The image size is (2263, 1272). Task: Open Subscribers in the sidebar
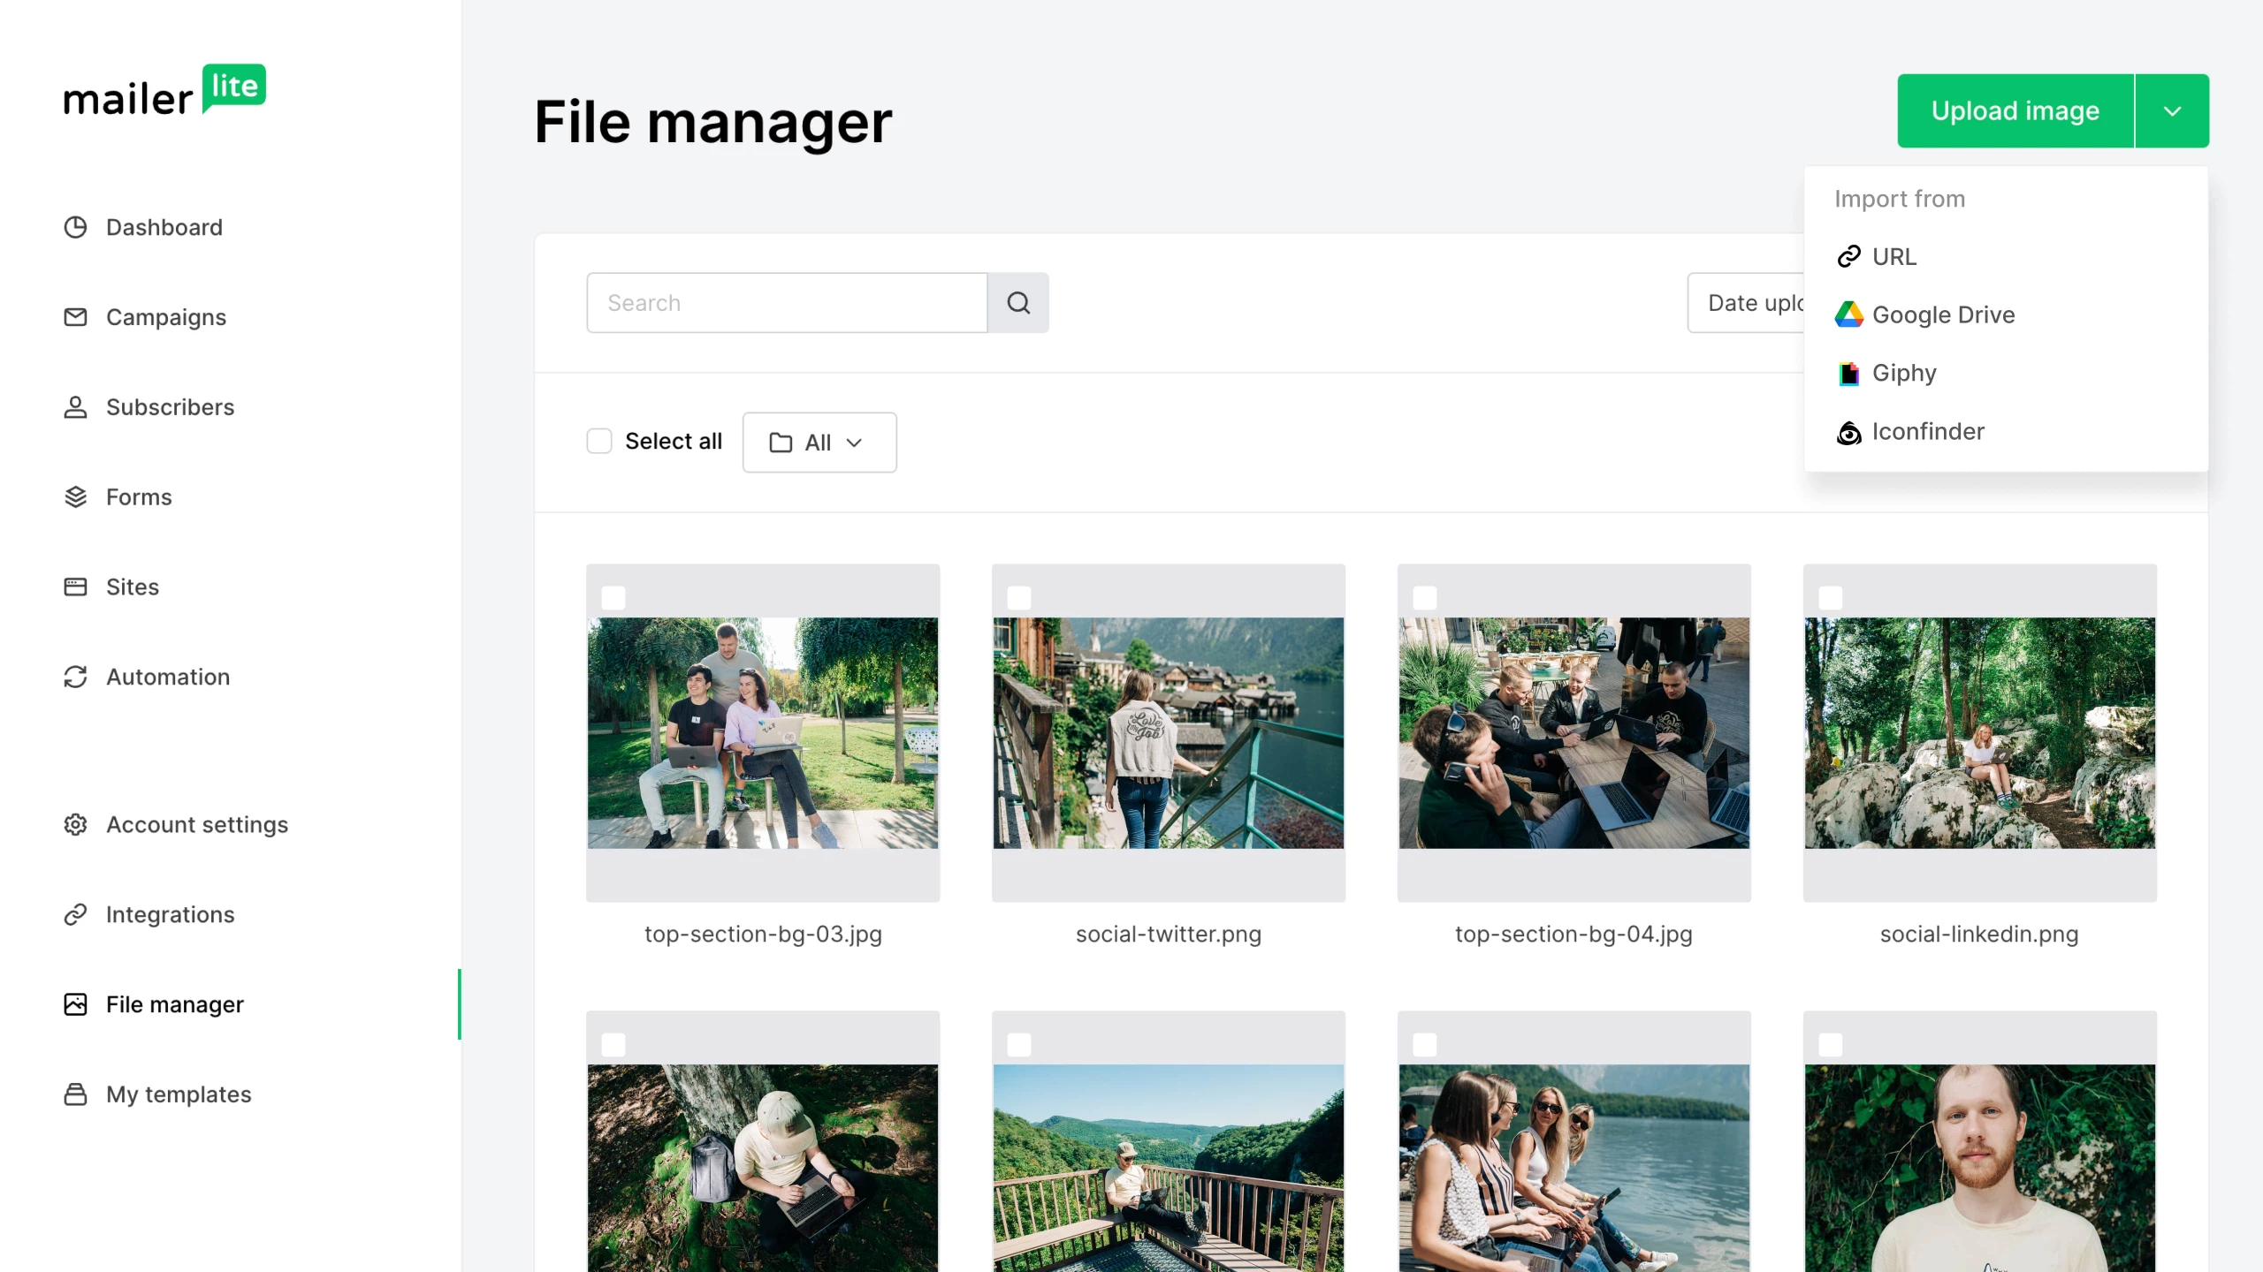(x=170, y=407)
